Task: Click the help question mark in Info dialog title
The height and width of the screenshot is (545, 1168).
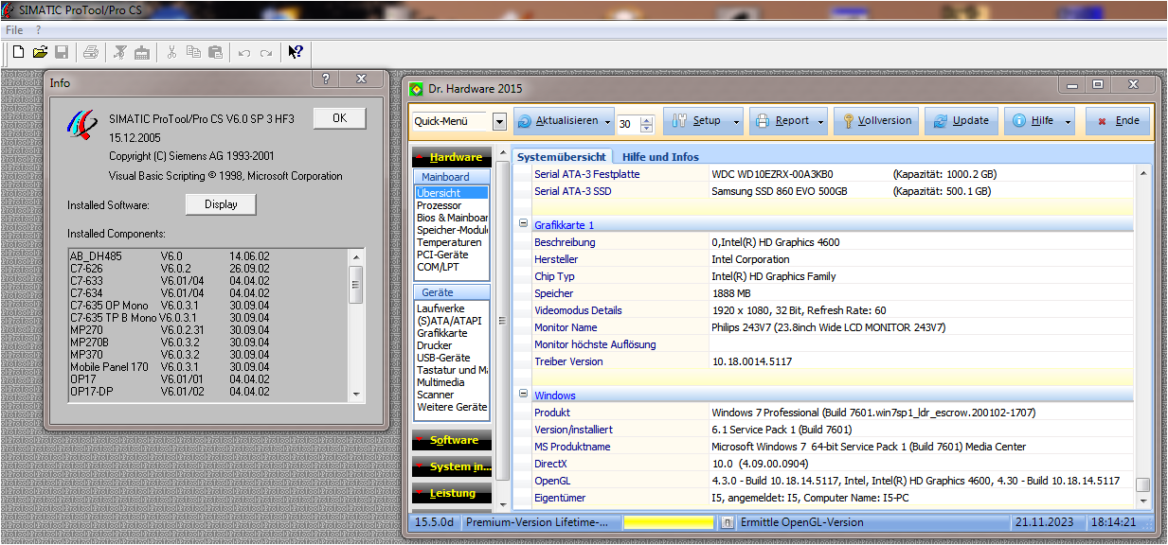Action: click(326, 80)
